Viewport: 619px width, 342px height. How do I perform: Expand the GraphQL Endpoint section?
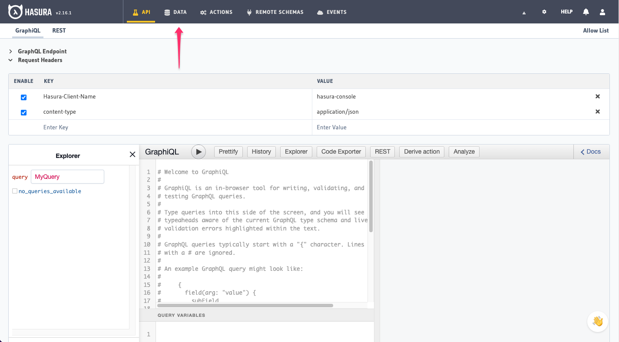(x=10, y=51)
